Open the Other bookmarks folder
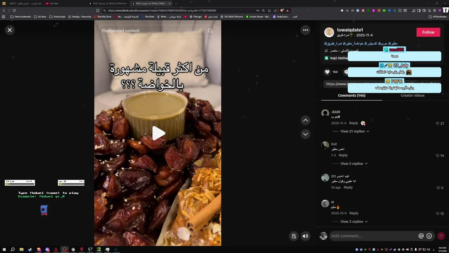Viewport: 449px width, 253px height. [x=21, y=17]
